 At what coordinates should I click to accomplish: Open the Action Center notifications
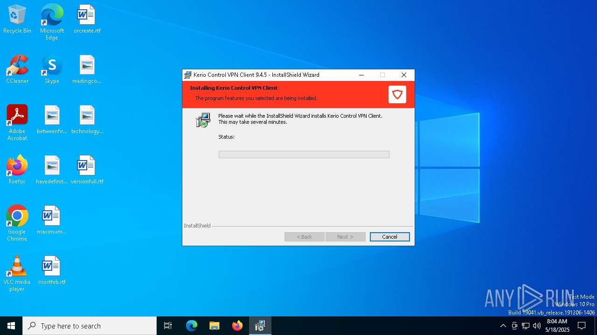pos(582,326)
